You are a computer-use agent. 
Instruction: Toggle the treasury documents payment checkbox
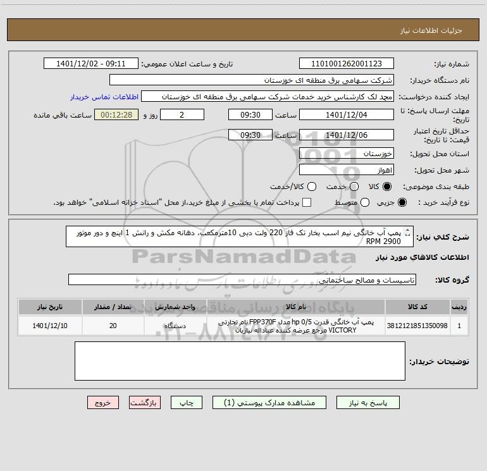pos(307,202)
